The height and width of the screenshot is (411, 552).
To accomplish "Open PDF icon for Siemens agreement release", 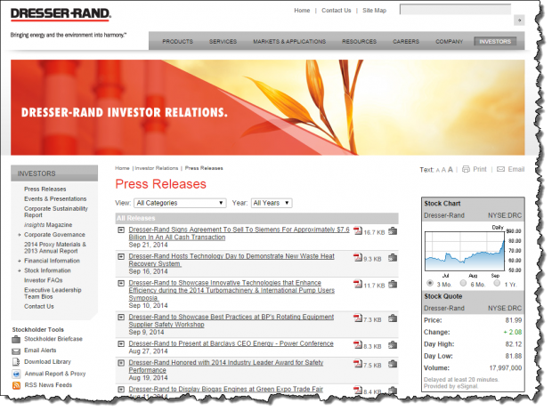I will click(357, 231).
